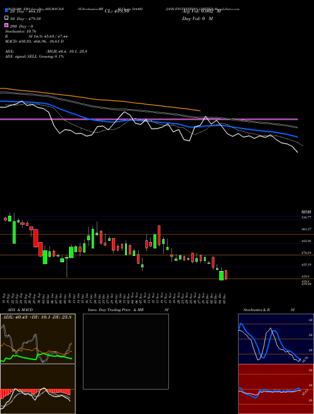Open the empty intraday trading price chart box
The image size is (314, 414).
tap(126, 351)
